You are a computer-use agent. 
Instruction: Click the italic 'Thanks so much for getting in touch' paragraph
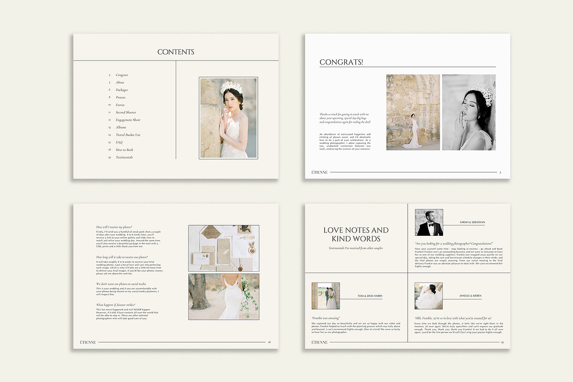point(345,118)
